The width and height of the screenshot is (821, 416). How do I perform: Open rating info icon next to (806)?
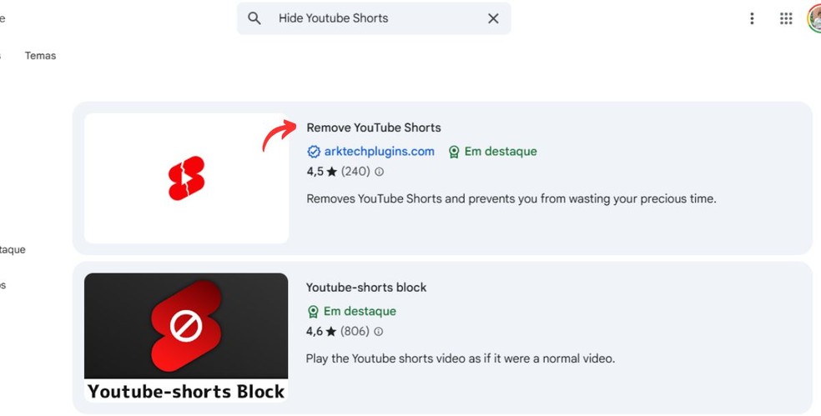pos(379,331)
